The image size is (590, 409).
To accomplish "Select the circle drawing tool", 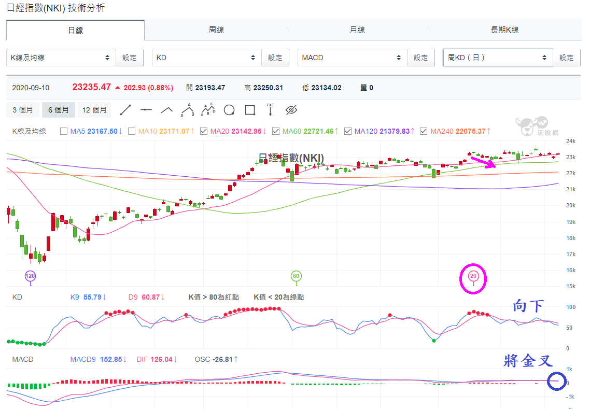I will tap(229, 110).
